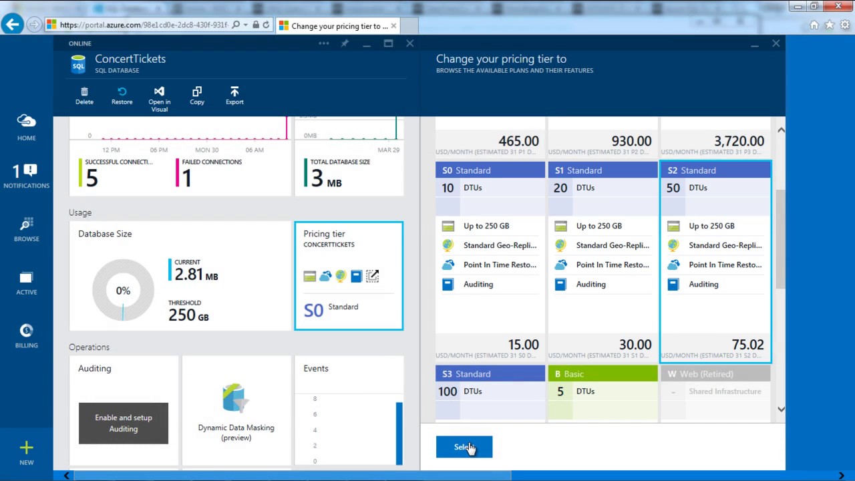Pin the ConcertTickets blade
The image size is (855, 481).
345,43
